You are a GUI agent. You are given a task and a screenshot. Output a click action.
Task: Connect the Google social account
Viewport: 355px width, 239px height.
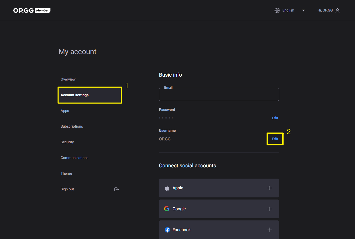click(219, 209)
